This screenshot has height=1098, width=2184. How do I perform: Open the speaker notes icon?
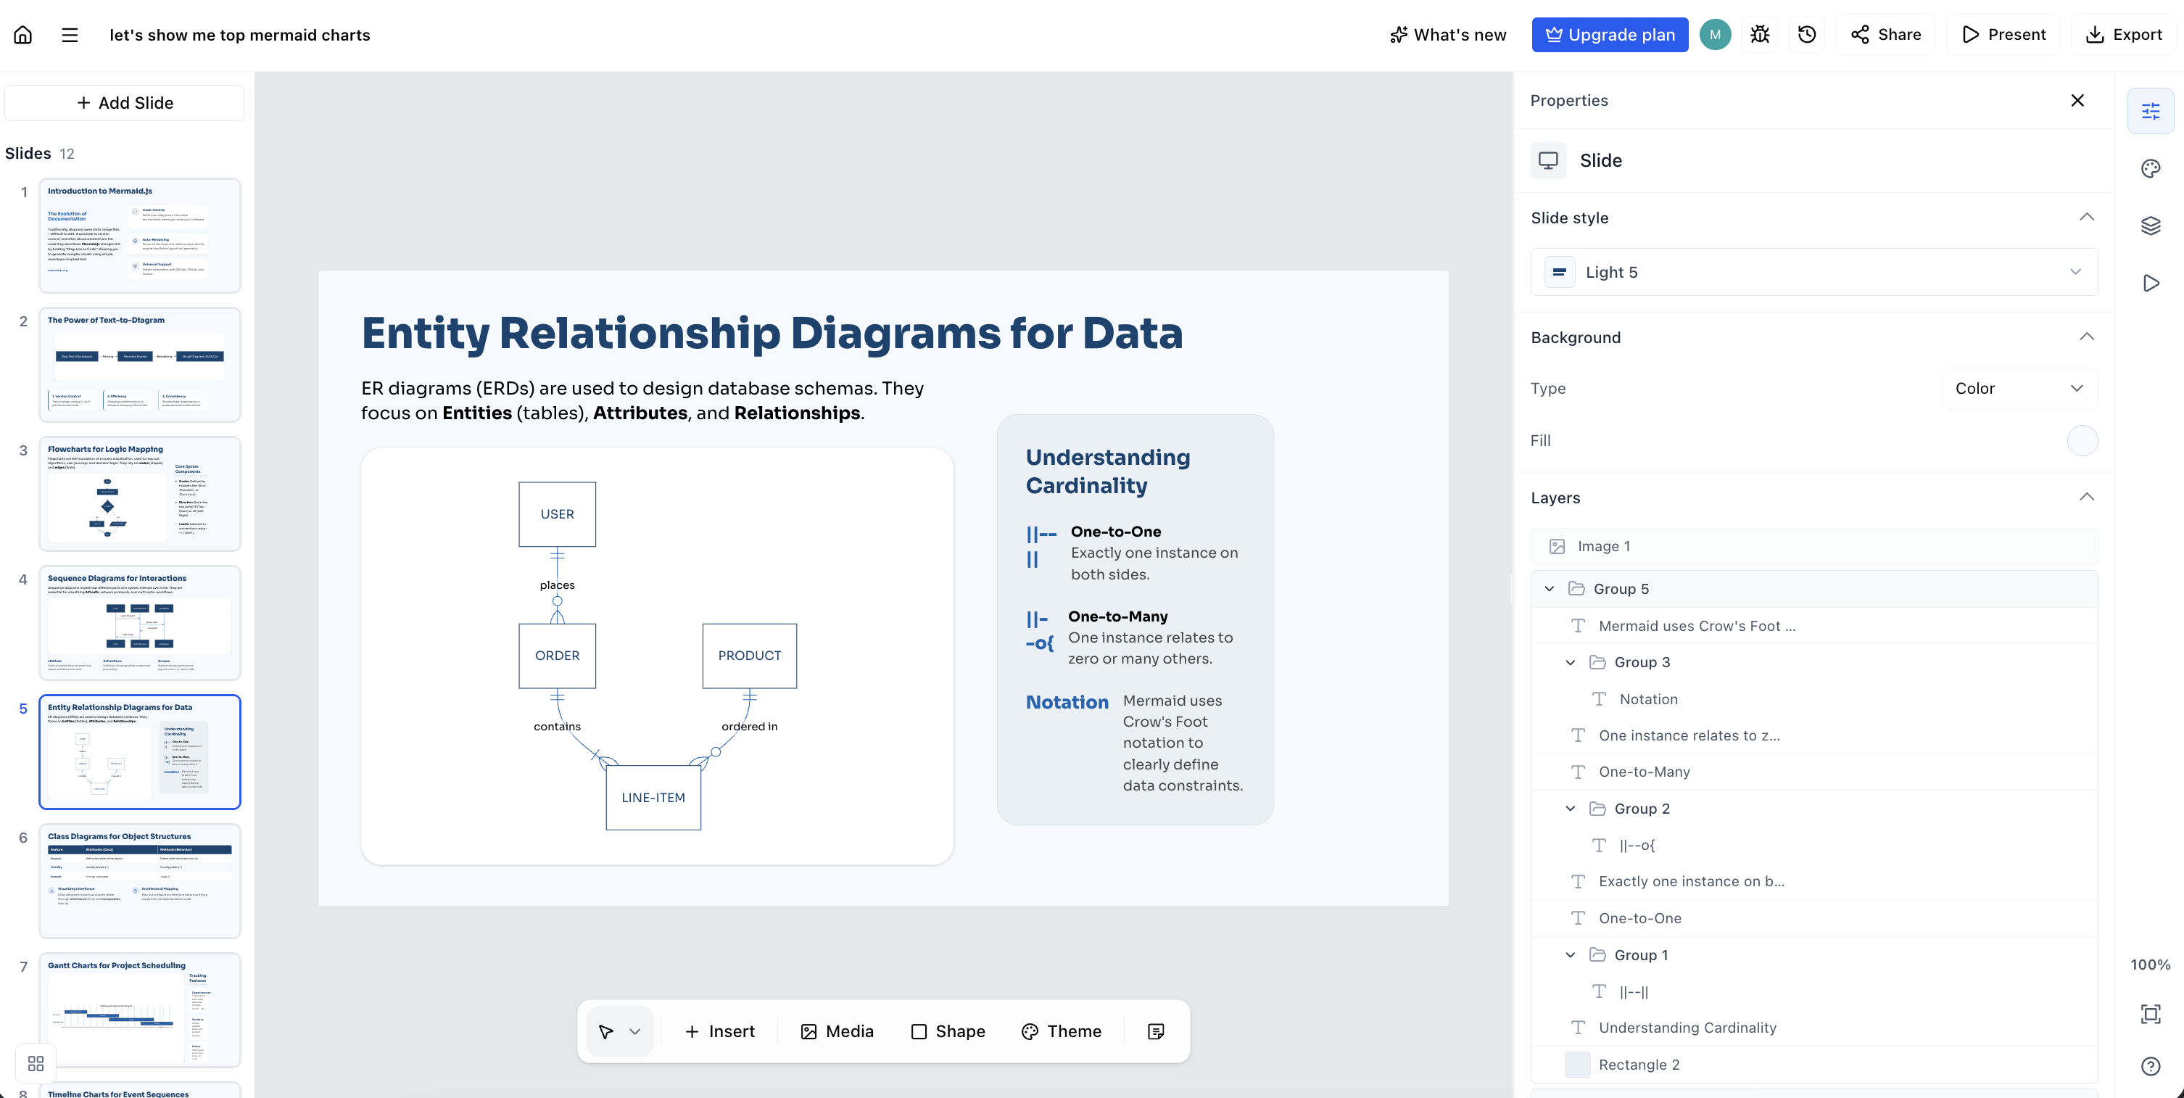click(x=1156, y=1031)
